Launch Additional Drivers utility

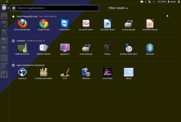(x=22, y=48)
